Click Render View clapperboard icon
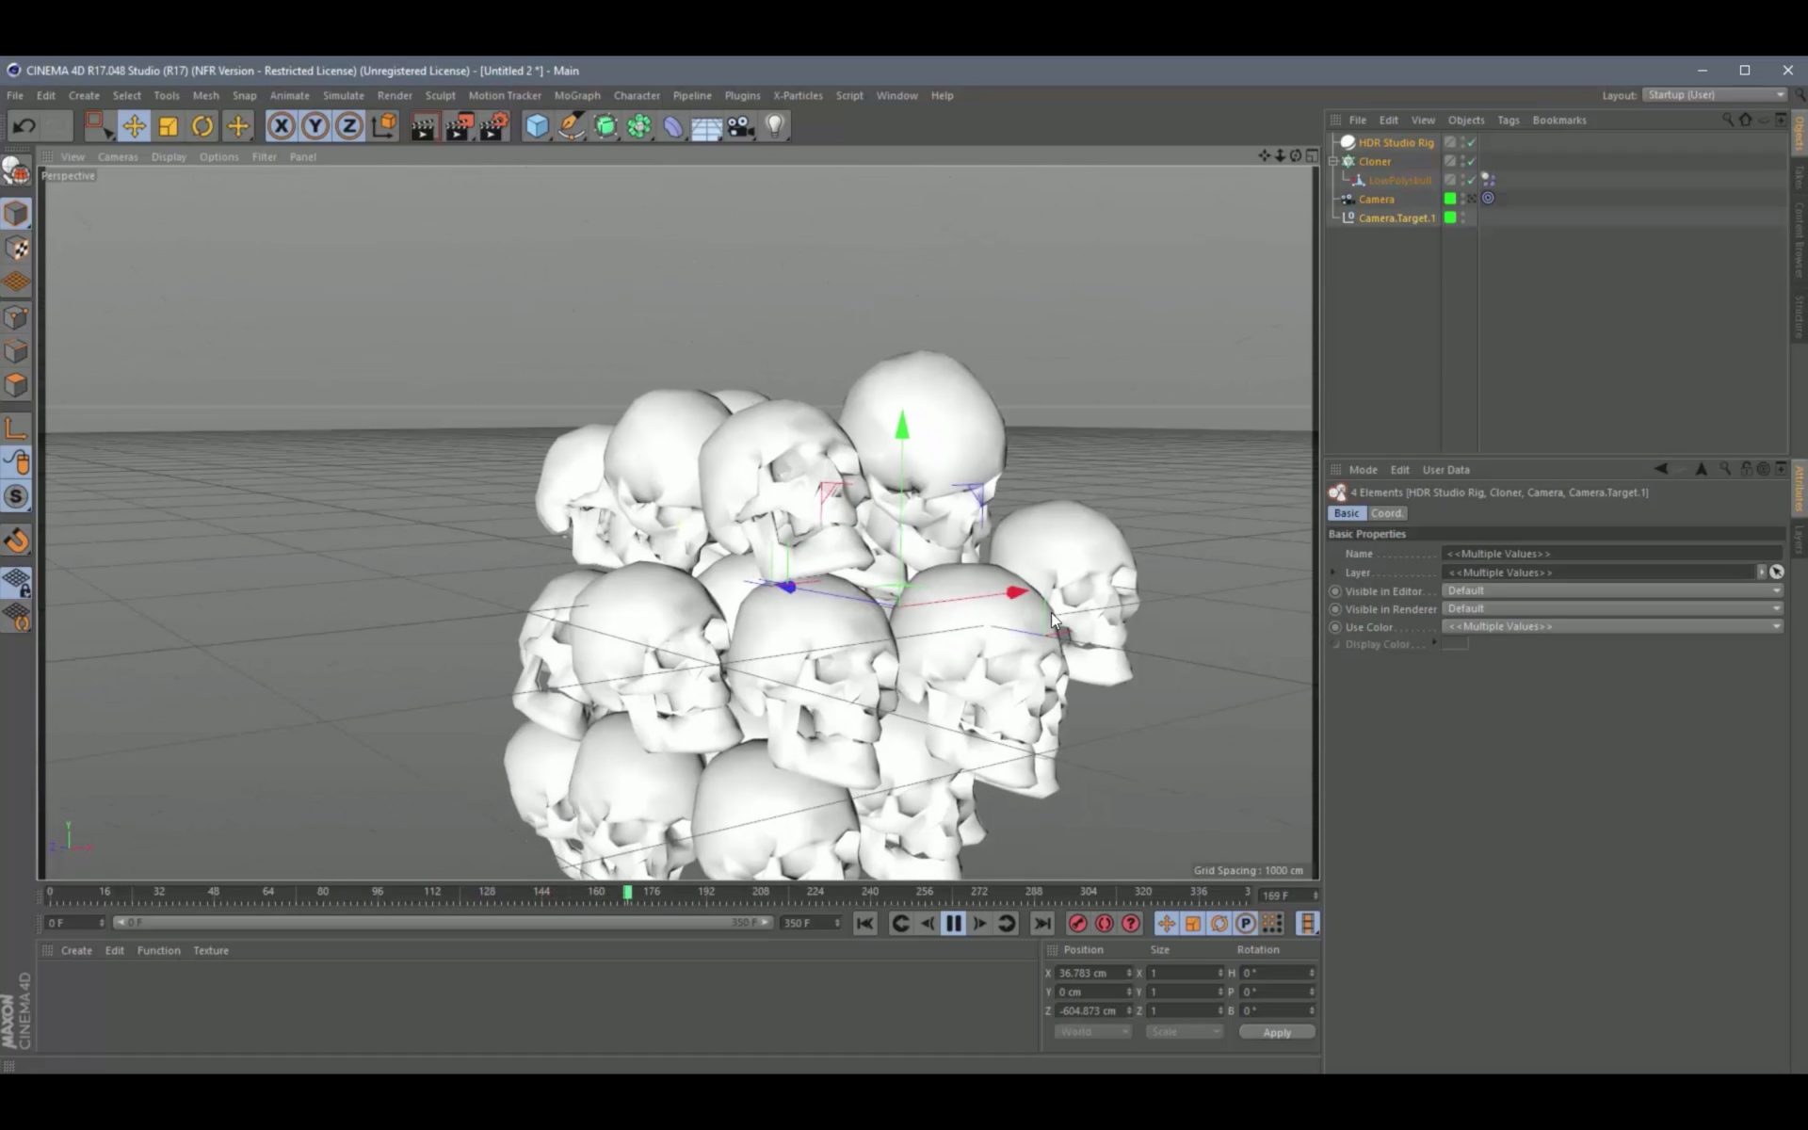 [x=424, y=126]
